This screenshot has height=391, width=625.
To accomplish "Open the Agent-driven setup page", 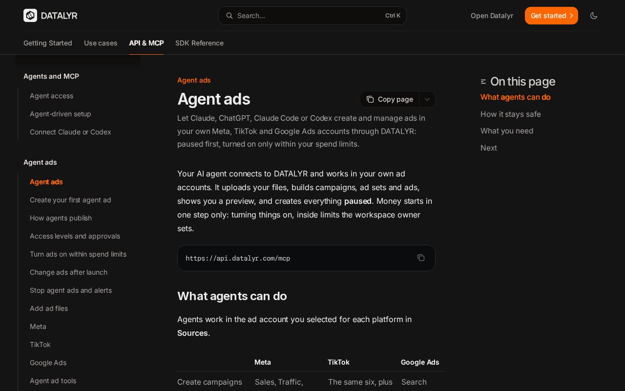I will (61, 114).
